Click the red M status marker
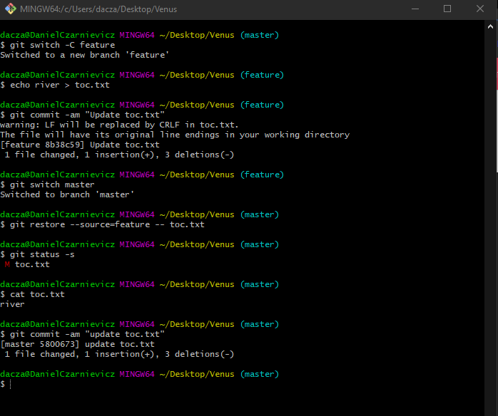The image size is (498, 416). (7, 264)
